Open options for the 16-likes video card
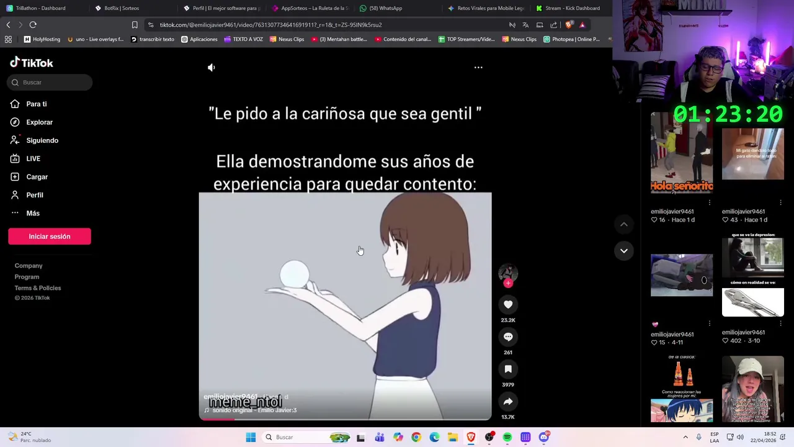 tap(710, 202)
